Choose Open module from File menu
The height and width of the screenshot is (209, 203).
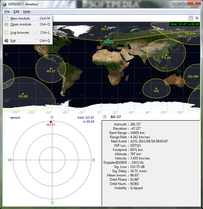pos(28,24)
